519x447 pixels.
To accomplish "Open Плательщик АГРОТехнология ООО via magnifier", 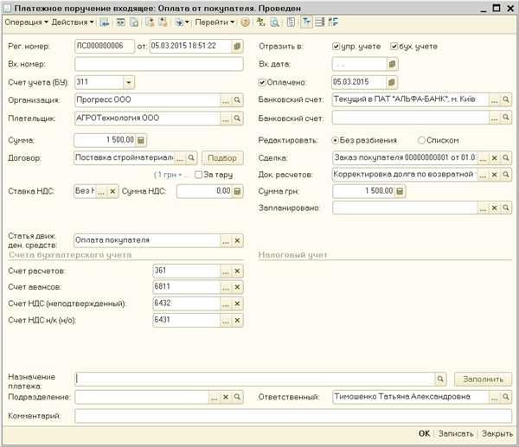I will point(237,118).
